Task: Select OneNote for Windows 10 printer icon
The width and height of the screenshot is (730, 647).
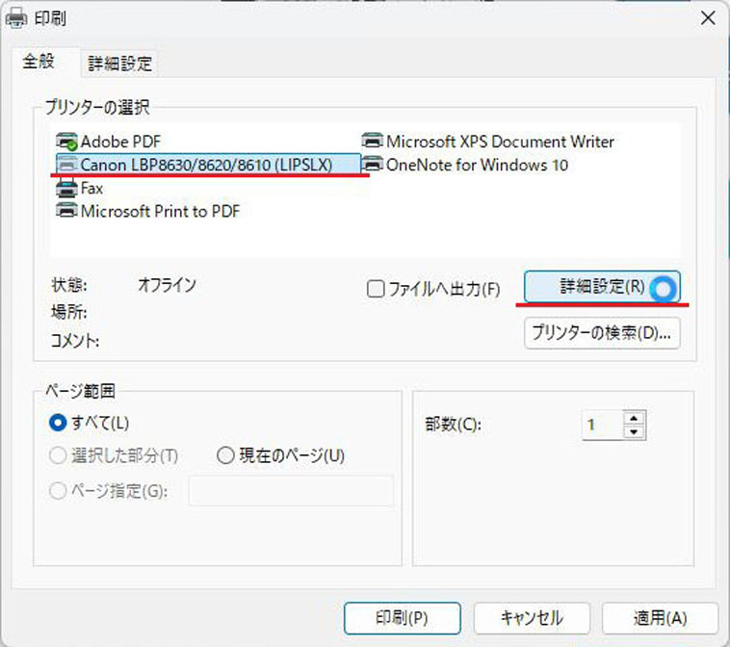Action: (x=373, y=165)
